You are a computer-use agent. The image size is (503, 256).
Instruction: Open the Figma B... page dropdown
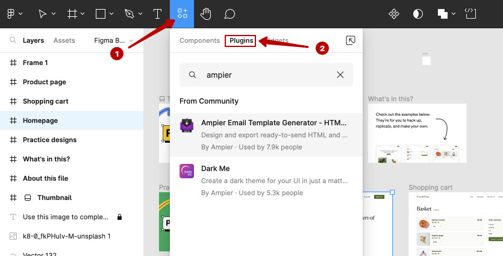[x=114, y=40]
